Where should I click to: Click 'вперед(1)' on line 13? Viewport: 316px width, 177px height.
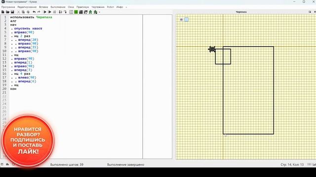coord(23,62)
